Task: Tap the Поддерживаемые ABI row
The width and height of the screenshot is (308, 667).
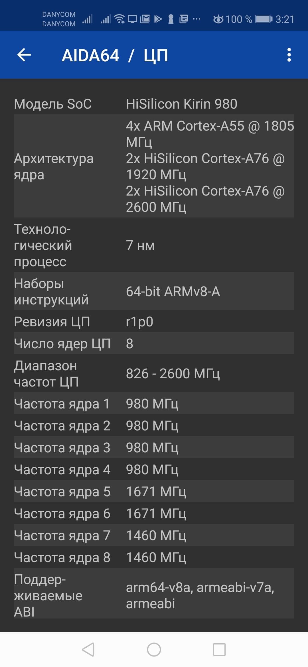Action: click(154, 595)
